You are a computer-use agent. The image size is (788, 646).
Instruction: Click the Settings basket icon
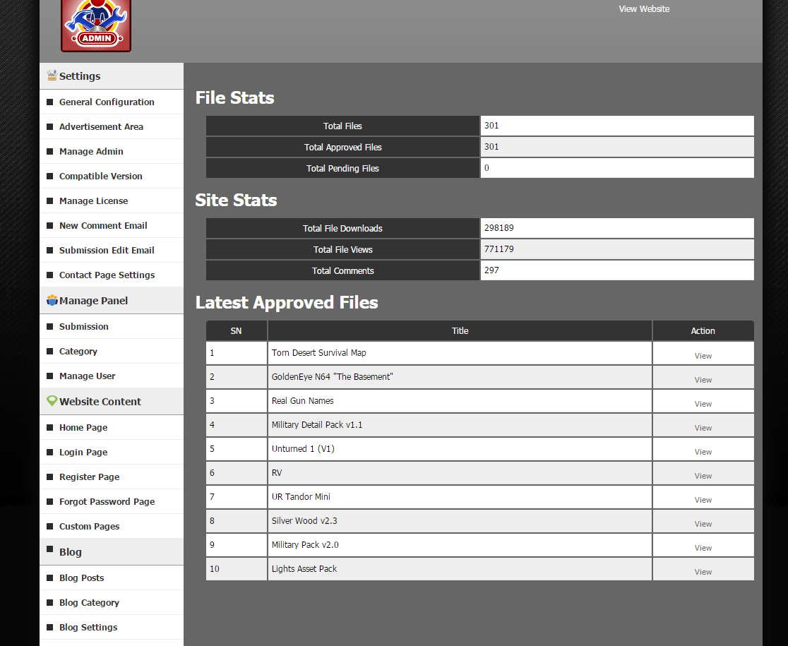coord(52,76)
